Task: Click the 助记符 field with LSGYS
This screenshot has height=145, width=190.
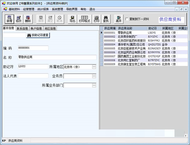Action: pos(33,66)
